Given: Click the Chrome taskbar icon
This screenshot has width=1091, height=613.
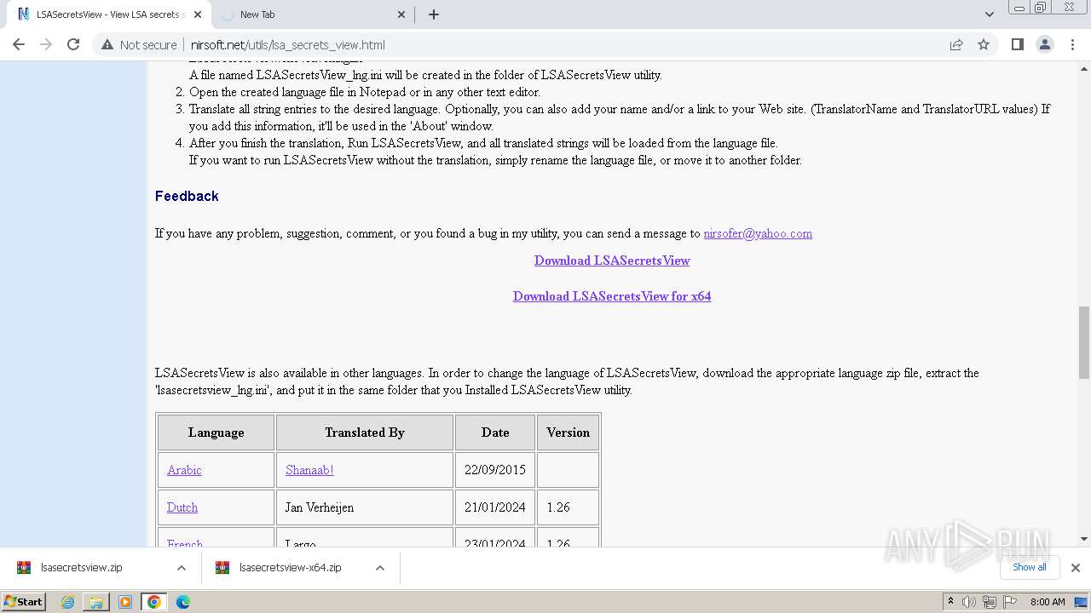Looking at the screenshot, I should (154, 602).
